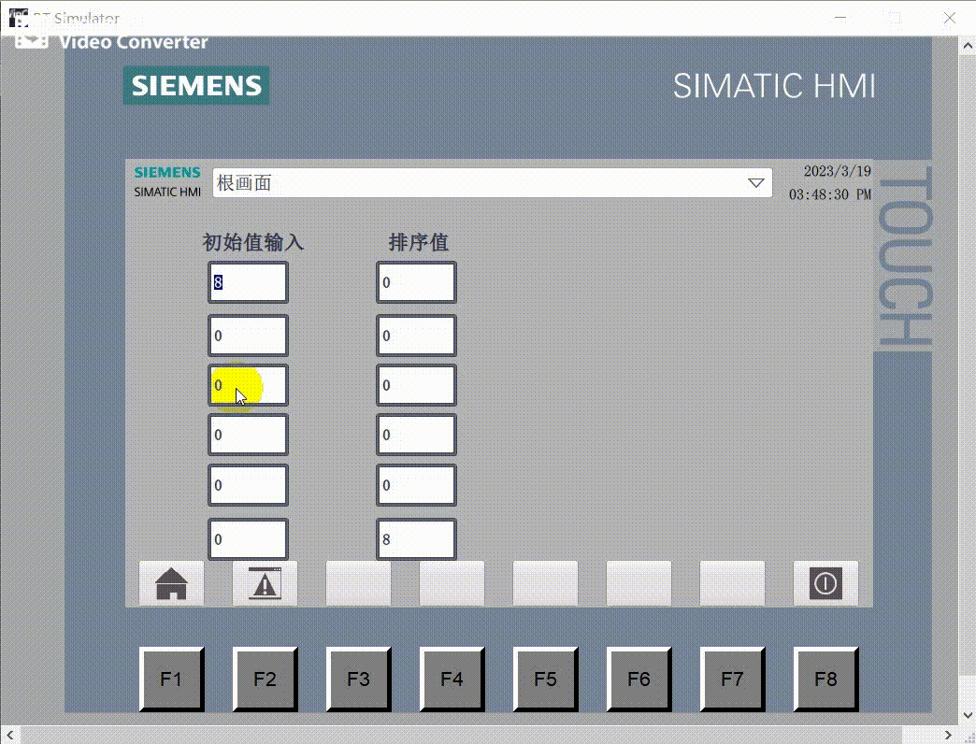
Task: Click the F5 function key
Action: coord(545,679)
